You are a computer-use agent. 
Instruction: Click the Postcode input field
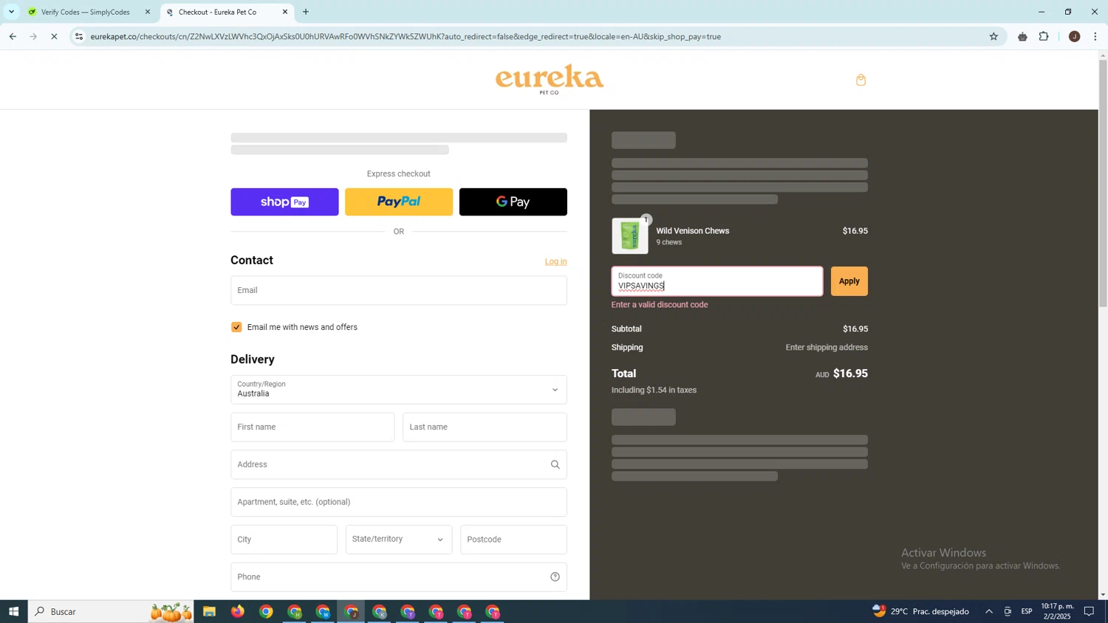click(x=513, y=540)
